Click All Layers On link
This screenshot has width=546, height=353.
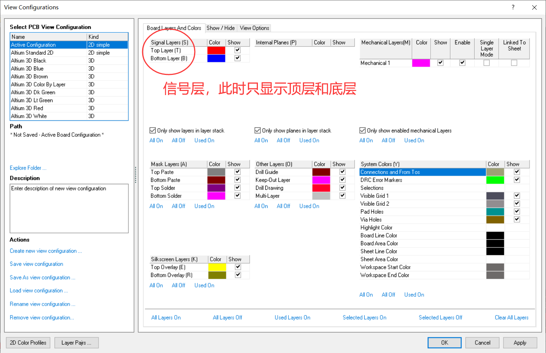tap(166, 317)
